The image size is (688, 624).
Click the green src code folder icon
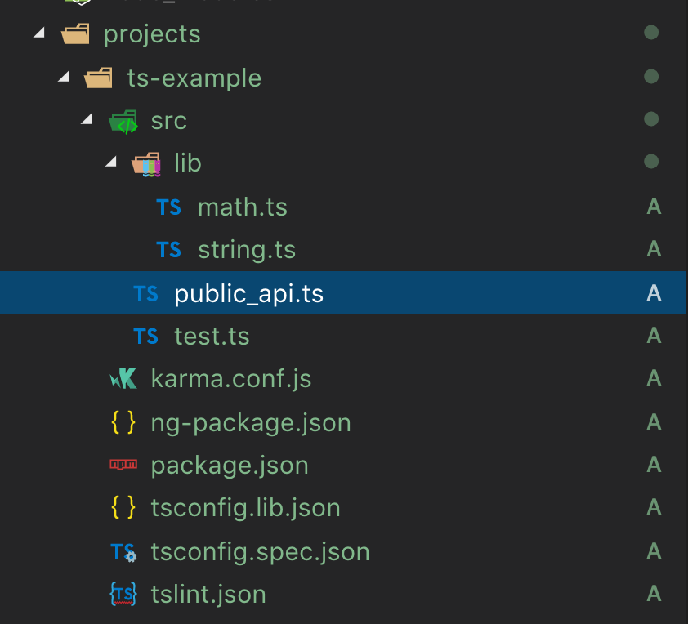(123, 122)
